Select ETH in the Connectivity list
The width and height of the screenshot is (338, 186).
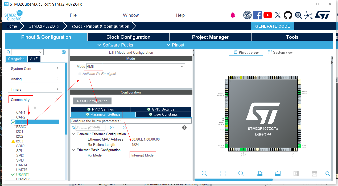click(x=35, y=122)
